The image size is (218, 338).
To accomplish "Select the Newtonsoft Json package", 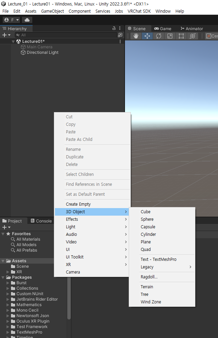I will (30, 316).
